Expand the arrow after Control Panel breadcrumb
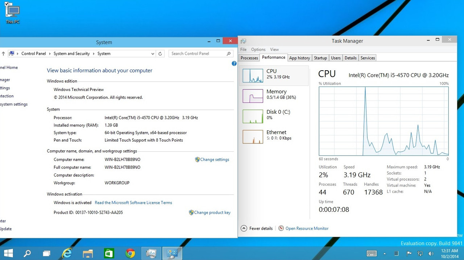 pos(50,54)
